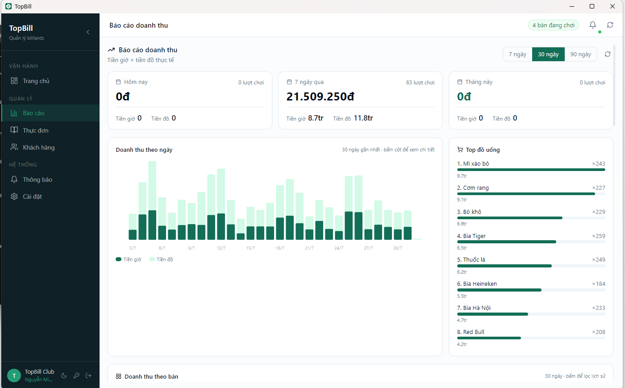Click the chart bar for 3/7
The width and height of the screenshot is (625, 388).
[x=133, y=227]
